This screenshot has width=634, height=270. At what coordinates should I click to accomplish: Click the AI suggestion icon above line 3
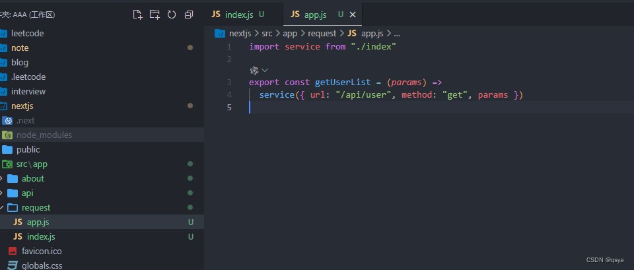[254, 70]
